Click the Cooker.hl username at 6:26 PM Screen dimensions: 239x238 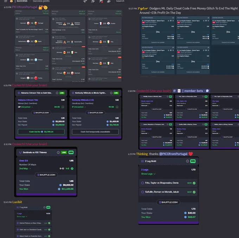30,85
